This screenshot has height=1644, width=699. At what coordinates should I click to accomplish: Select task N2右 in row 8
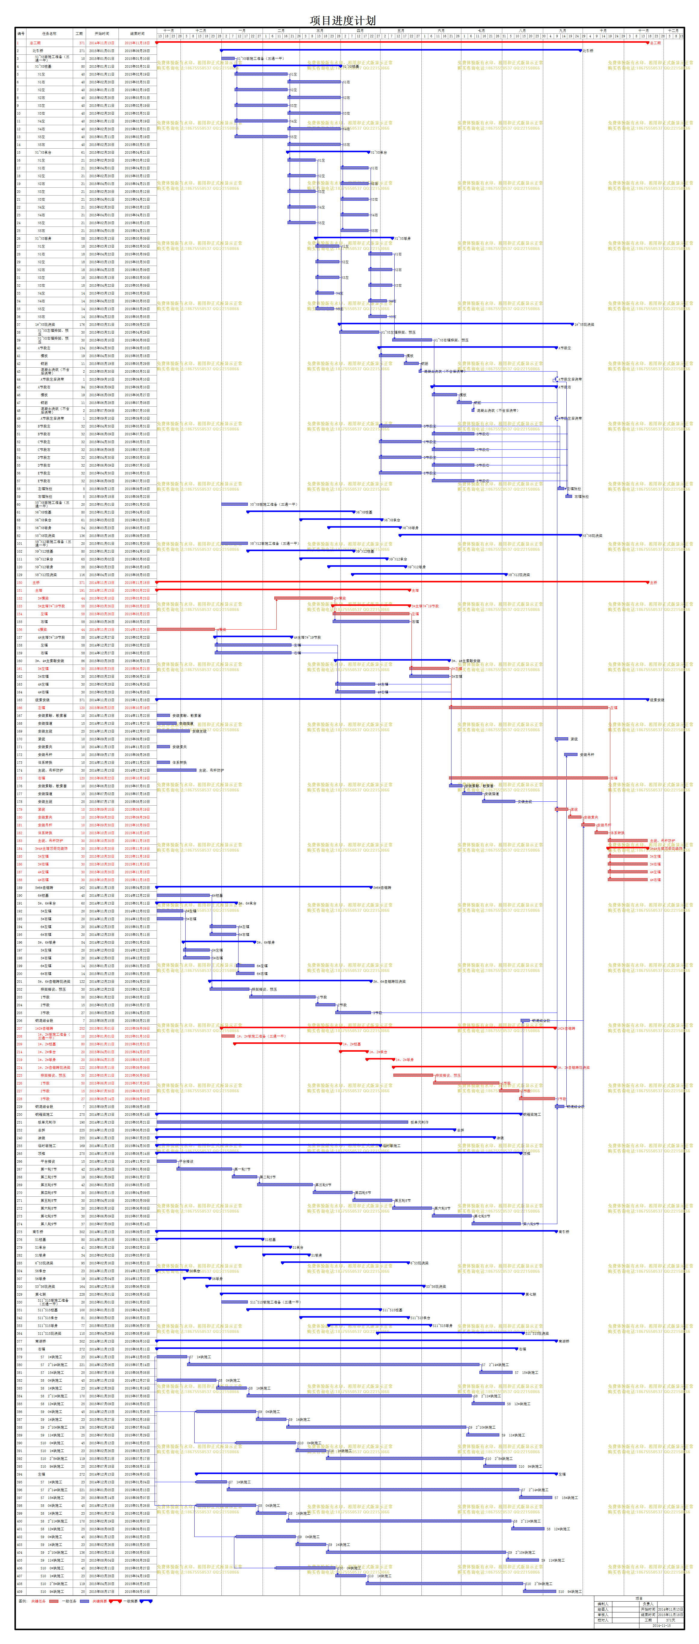coord(41,98)
